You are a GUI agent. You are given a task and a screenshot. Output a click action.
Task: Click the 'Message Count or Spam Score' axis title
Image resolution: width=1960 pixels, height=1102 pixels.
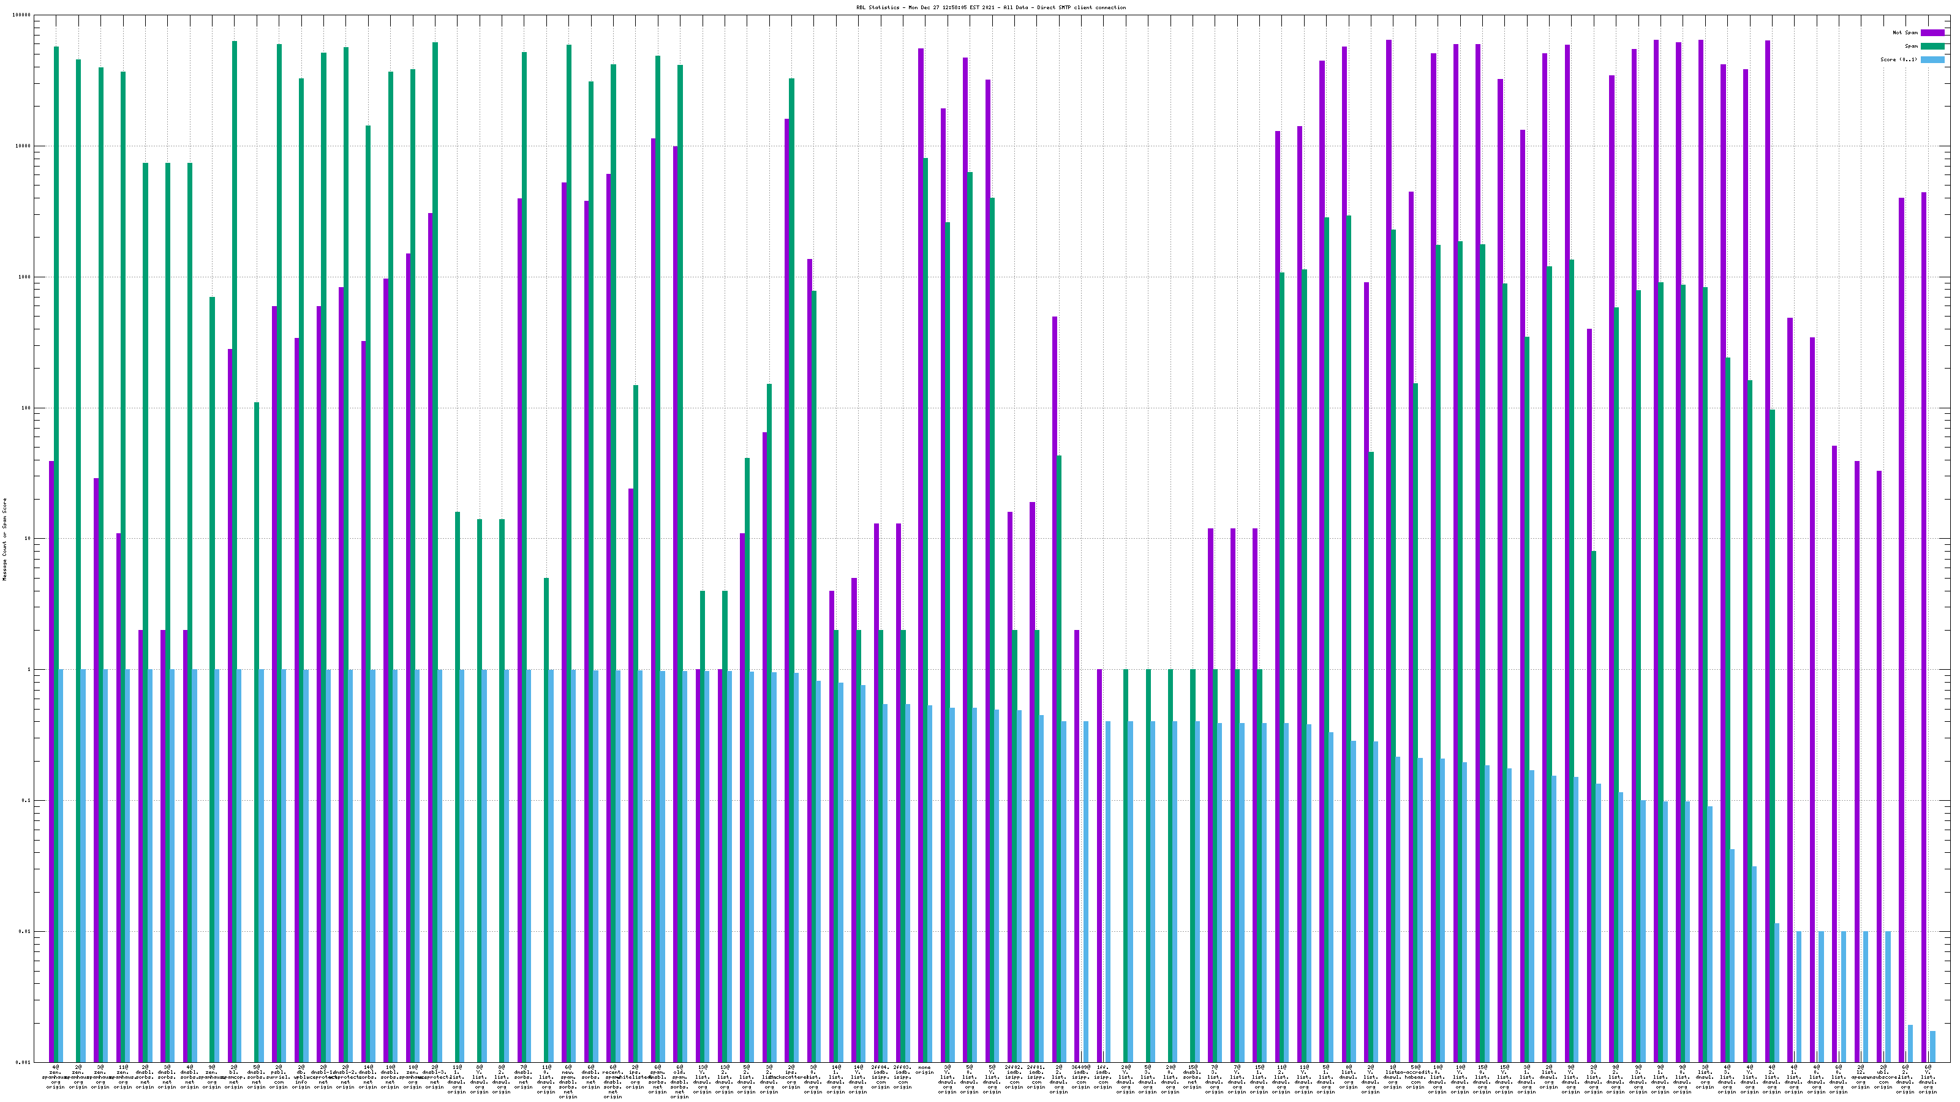[4, 539]
